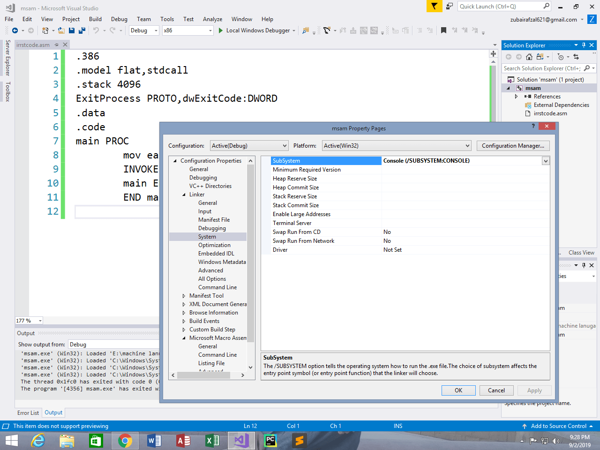Click the Pending Changes Filter clock icon
Screen dimensions: 600x450
tap(561, 57)
